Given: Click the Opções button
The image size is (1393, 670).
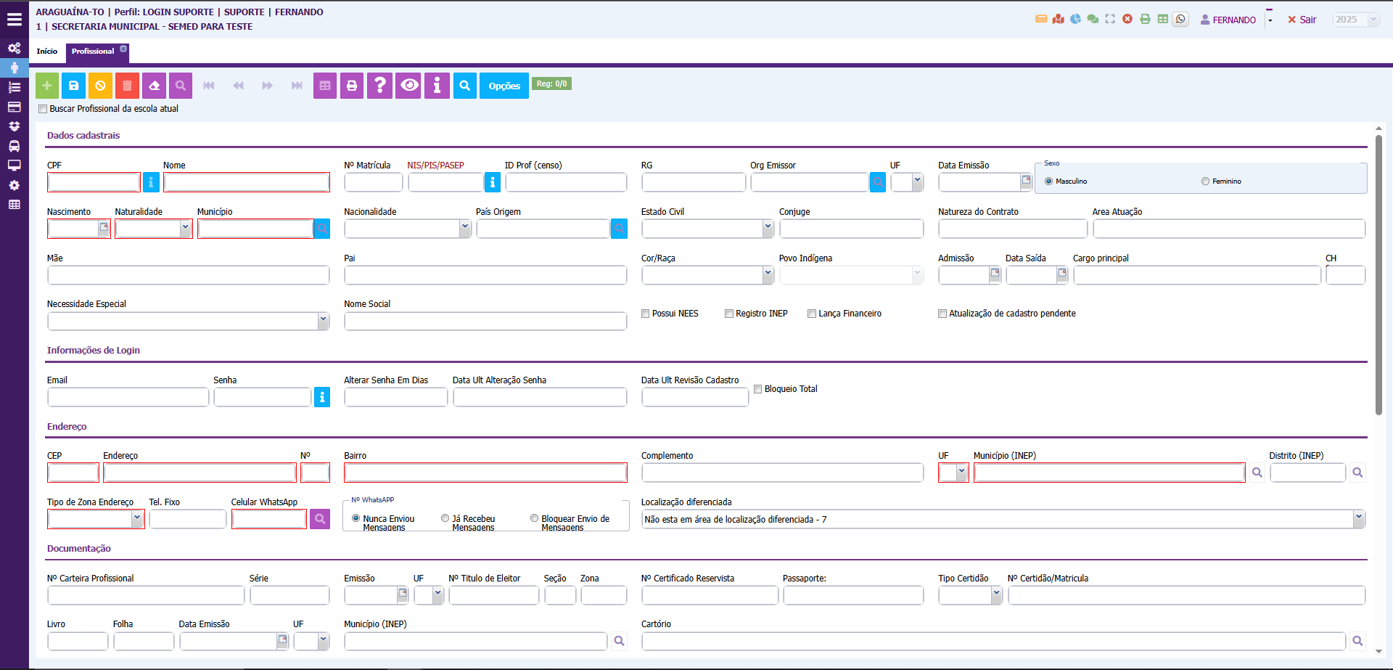Looking at the screenshot, I should coord(504,86).
